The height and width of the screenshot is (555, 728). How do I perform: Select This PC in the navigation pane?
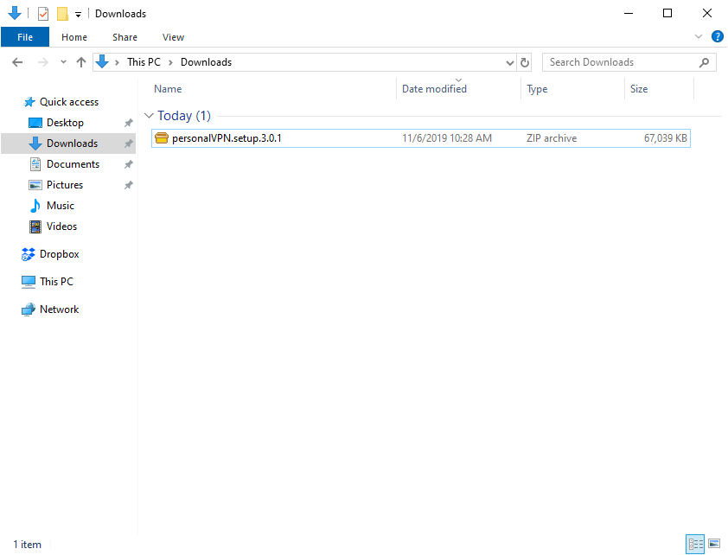[56, 282]
